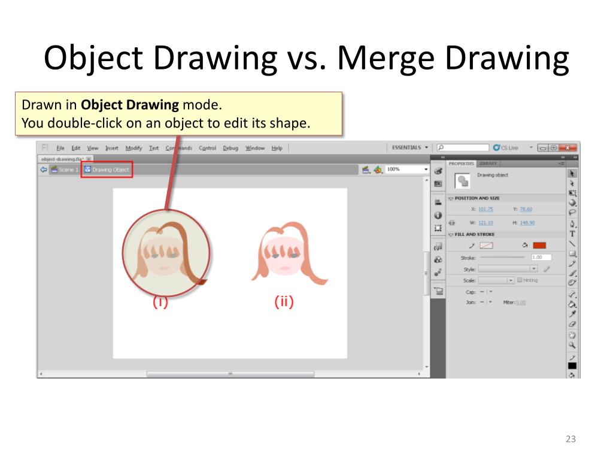The width and height of the screenshot is (613, 460).
Task: Open the View menu
Action: [x=93, y=148]
